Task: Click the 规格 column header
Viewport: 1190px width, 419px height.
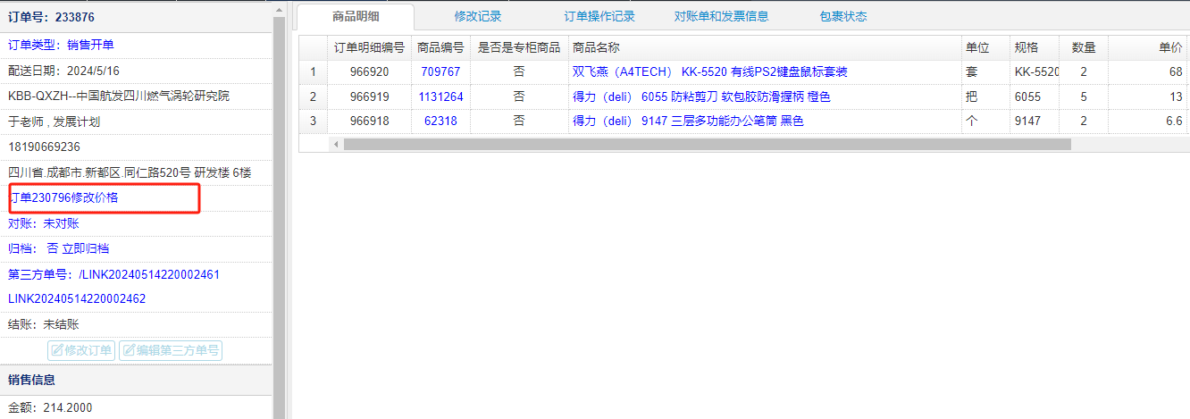Action: point(1035,47)
